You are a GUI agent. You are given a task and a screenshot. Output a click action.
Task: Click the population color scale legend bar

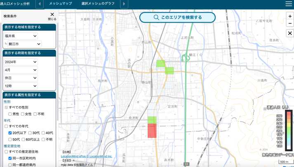289,130
